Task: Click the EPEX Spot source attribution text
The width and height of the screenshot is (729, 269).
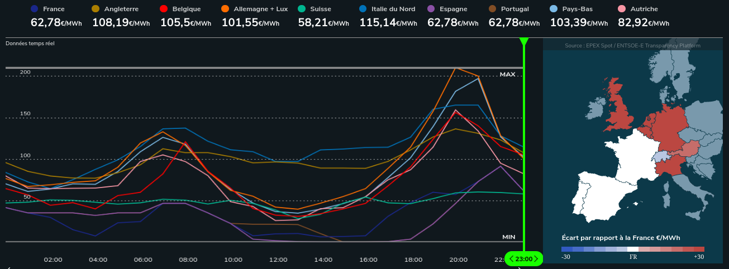Action: pos(632,46)
